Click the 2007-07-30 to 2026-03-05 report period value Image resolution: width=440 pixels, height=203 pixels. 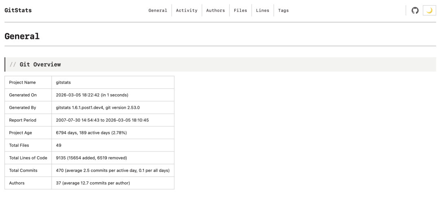click(x=102, y=120)
